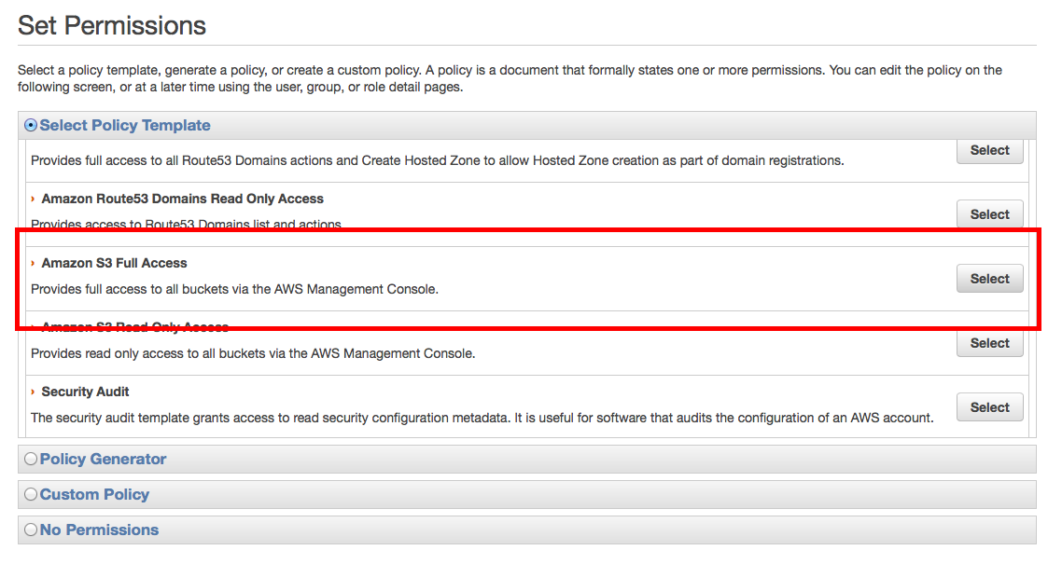Click the Security Audit template title
The width and height of the screenshot is (1048, 564).
[x=85, y=392]
